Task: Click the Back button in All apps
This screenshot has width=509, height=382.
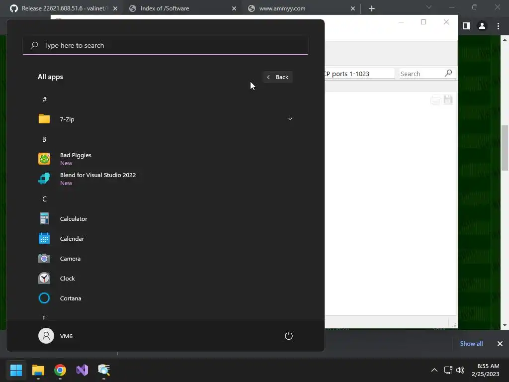Action: pyautogui.click(x=278, y=77)
